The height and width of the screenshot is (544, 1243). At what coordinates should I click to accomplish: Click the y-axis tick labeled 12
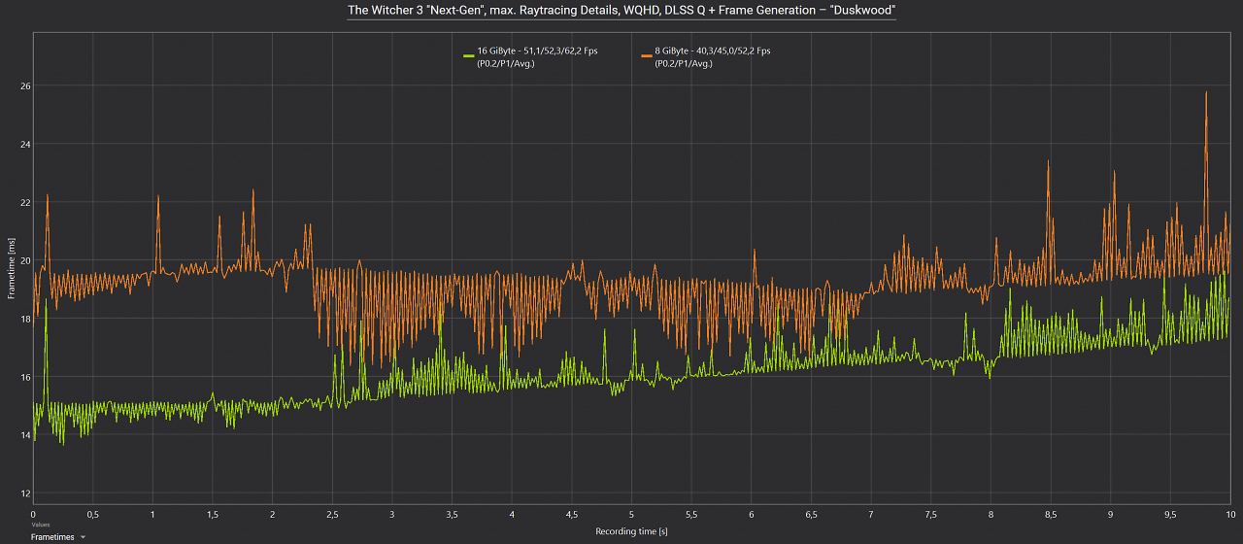tap(26, 493)
